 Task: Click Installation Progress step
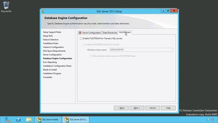pyautogui.click(x=52, y=73)
